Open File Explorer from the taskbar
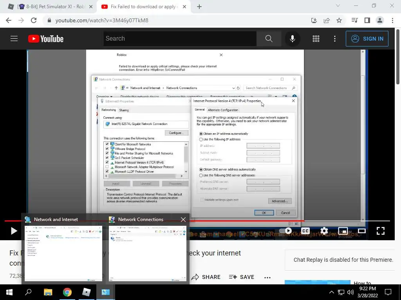Viewport: 401px width, 300px height. click(x=48, y=292)
